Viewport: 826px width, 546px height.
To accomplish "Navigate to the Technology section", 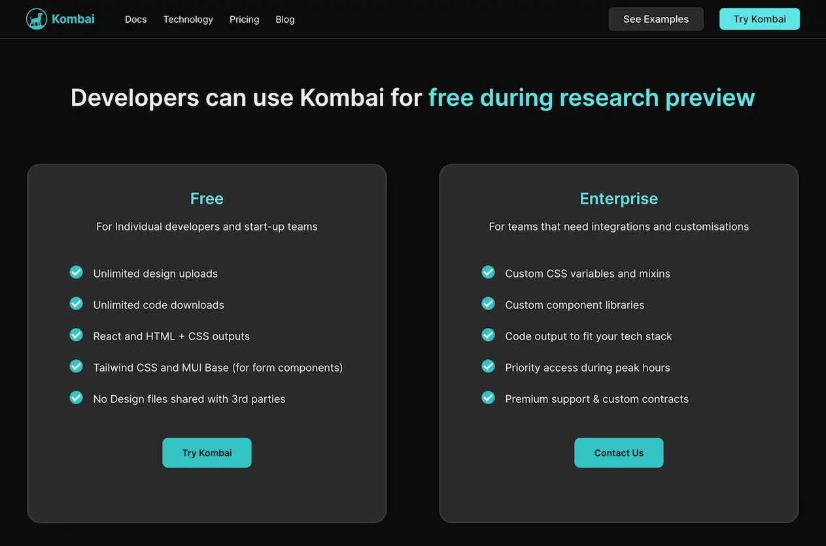I will click(188, 19).
